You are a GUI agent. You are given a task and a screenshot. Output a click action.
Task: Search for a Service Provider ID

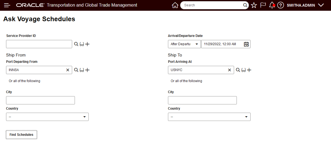click(76, 44)
